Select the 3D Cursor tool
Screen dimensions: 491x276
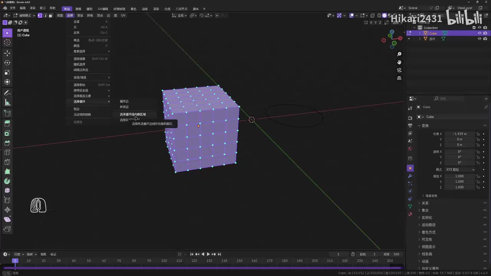click(x=7, y=43)
